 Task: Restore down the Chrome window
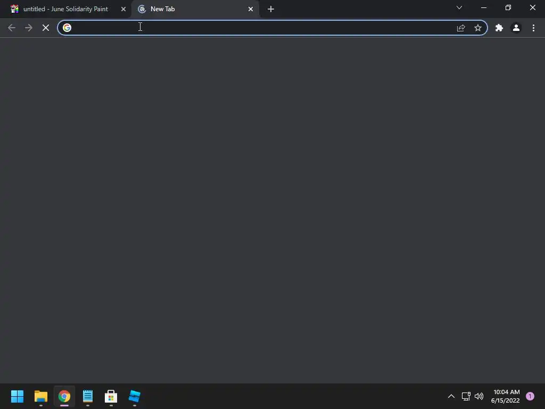click(x=508, y=7)
